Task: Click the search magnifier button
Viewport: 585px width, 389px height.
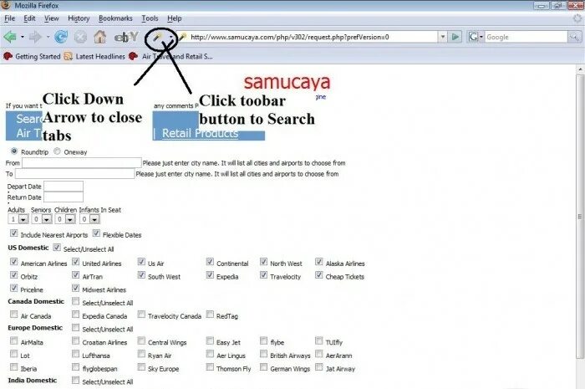Action: [574, 37]
